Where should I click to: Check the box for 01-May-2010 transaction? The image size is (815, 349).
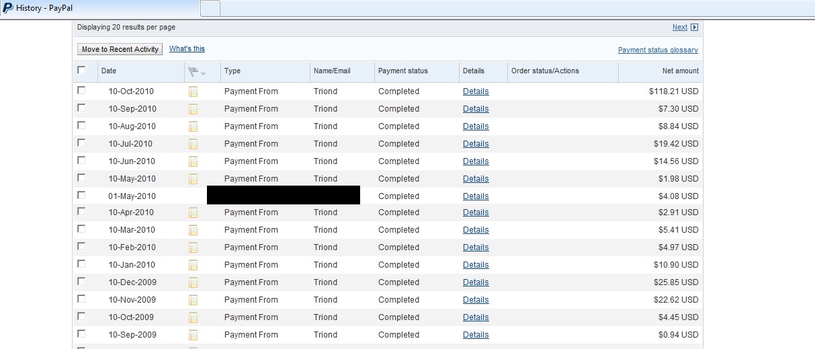pyautogui.click(x=81, y=195)
